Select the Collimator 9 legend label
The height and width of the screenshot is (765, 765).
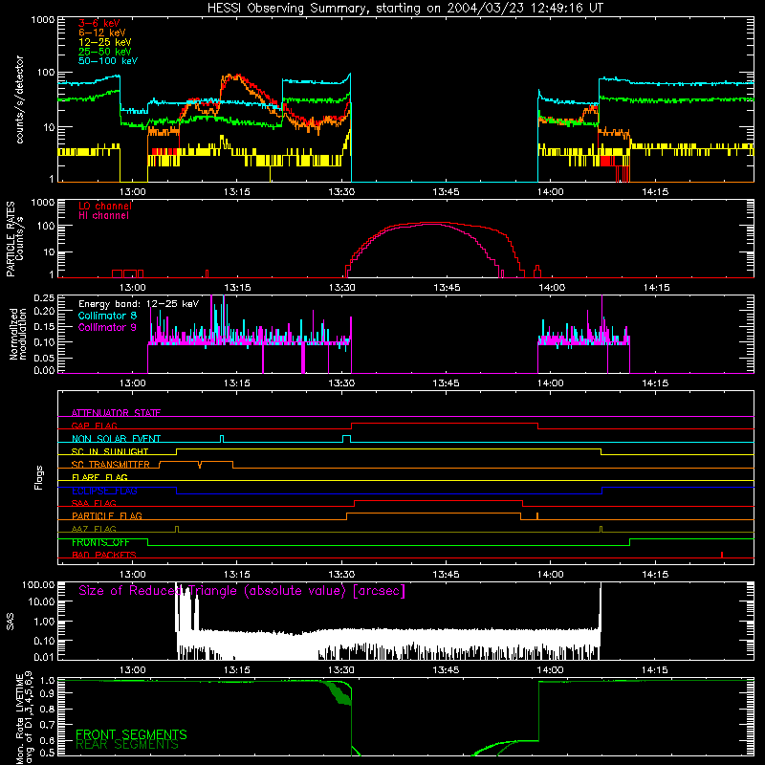click(107, 327)
